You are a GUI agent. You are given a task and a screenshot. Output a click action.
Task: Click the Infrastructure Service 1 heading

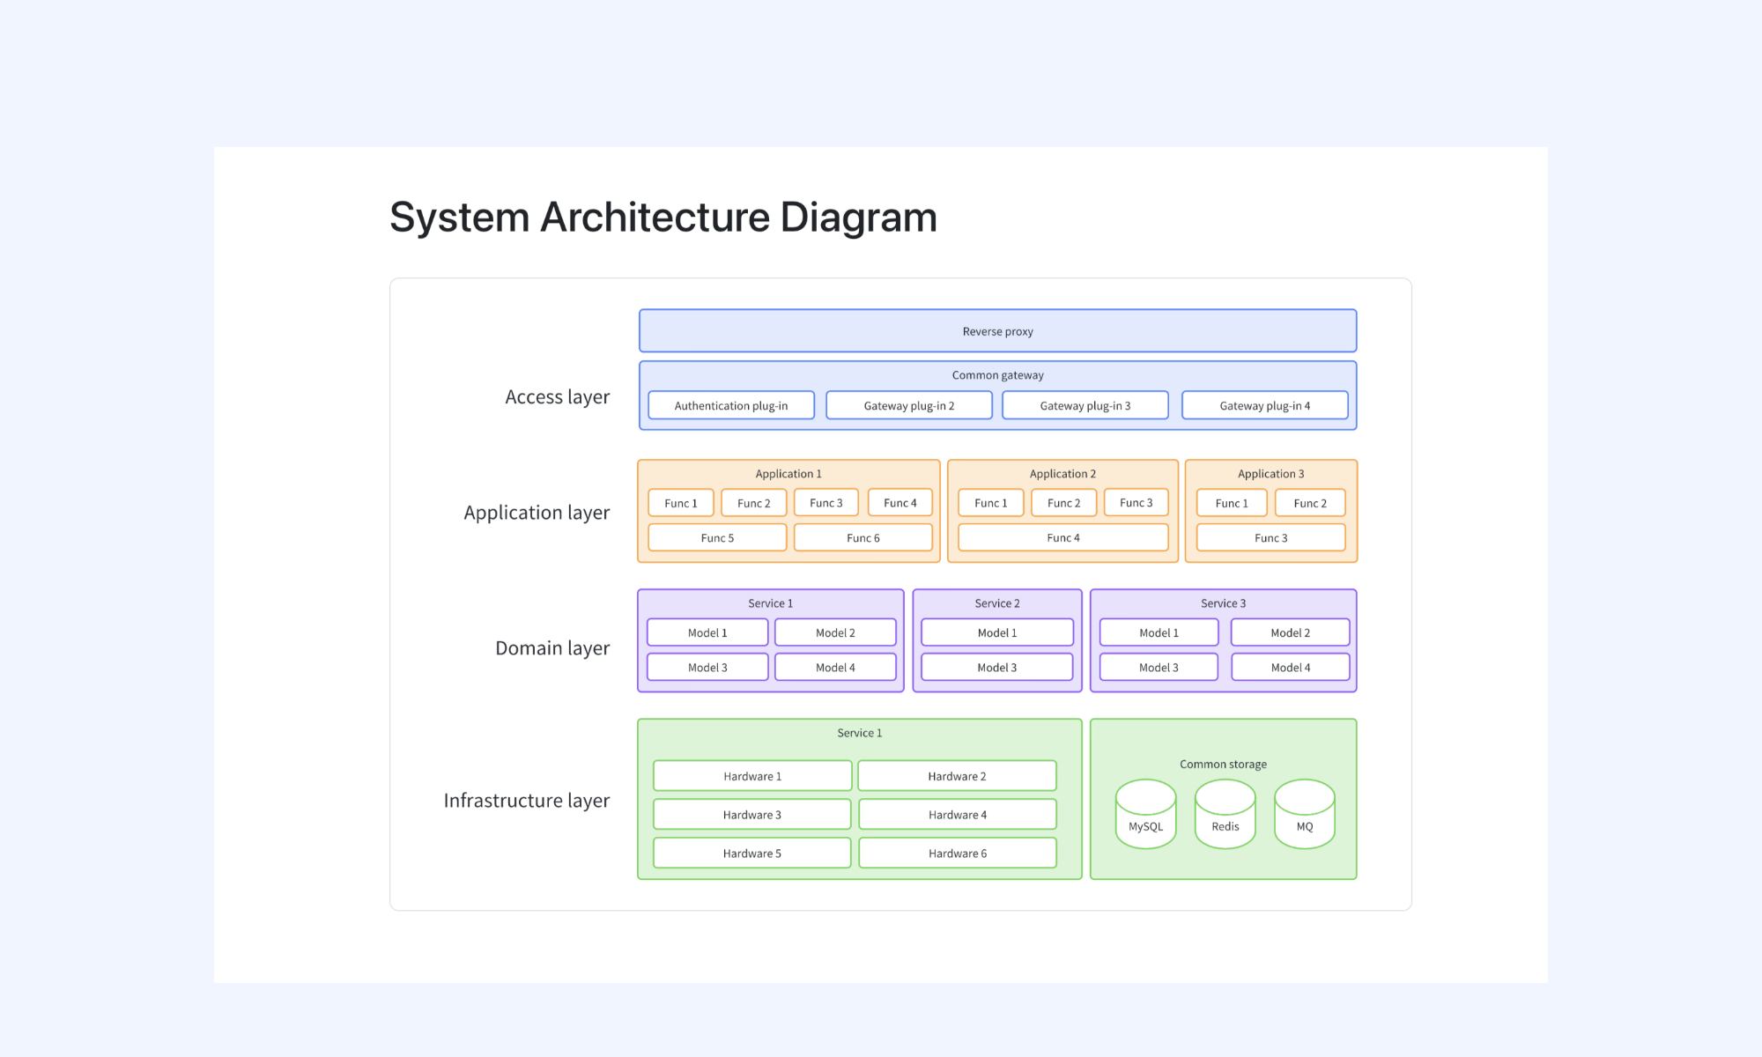(x=860, y=733)
